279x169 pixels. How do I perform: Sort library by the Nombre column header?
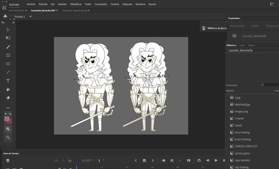[x=230, y=91]
